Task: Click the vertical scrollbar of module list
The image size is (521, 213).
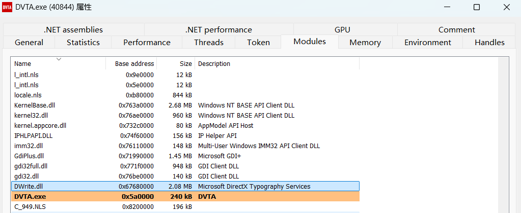Action: click(x=503, y=132)
